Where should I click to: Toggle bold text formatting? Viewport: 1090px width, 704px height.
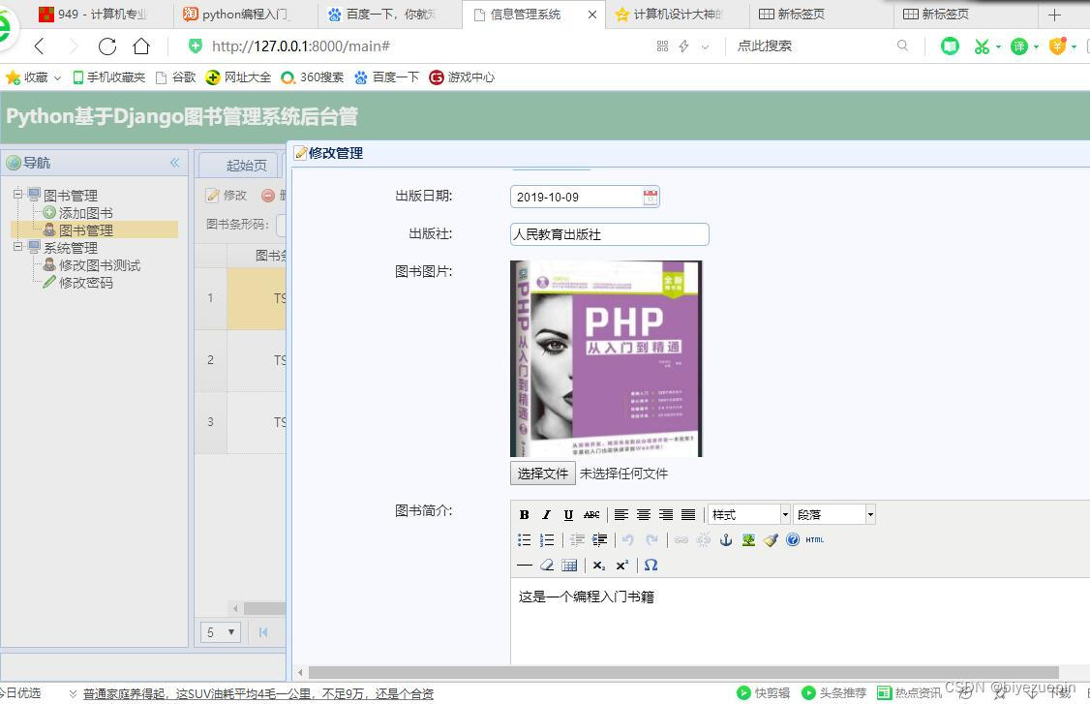(x=524, y=514)
